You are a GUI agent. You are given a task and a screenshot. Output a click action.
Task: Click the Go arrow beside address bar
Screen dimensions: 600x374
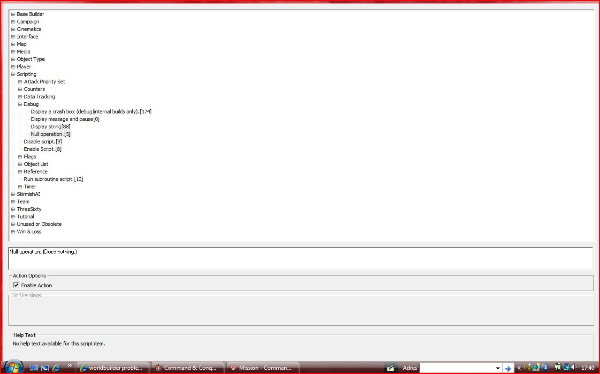508,368
